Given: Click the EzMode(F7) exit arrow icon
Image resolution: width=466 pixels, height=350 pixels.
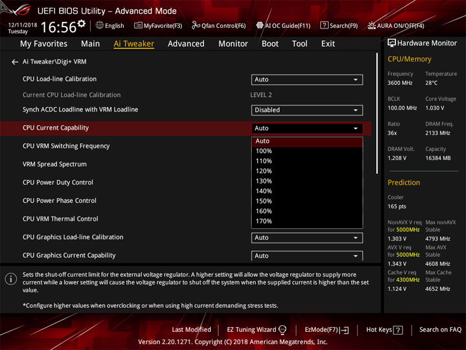Looking at the screenshot, I should click(x=345, y=330).
